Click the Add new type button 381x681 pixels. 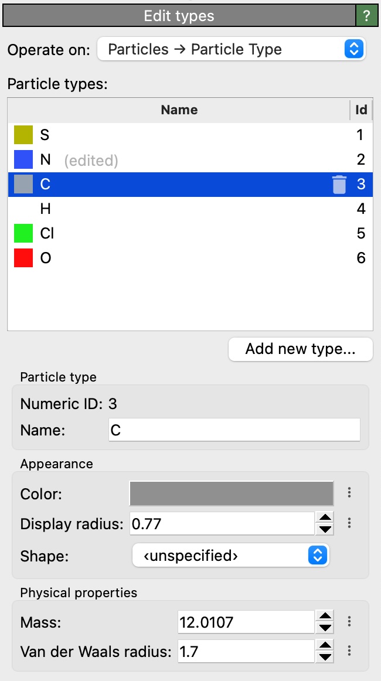[x=300, y=349]
